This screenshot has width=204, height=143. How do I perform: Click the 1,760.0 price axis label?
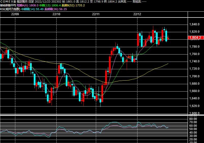[194, 54]
